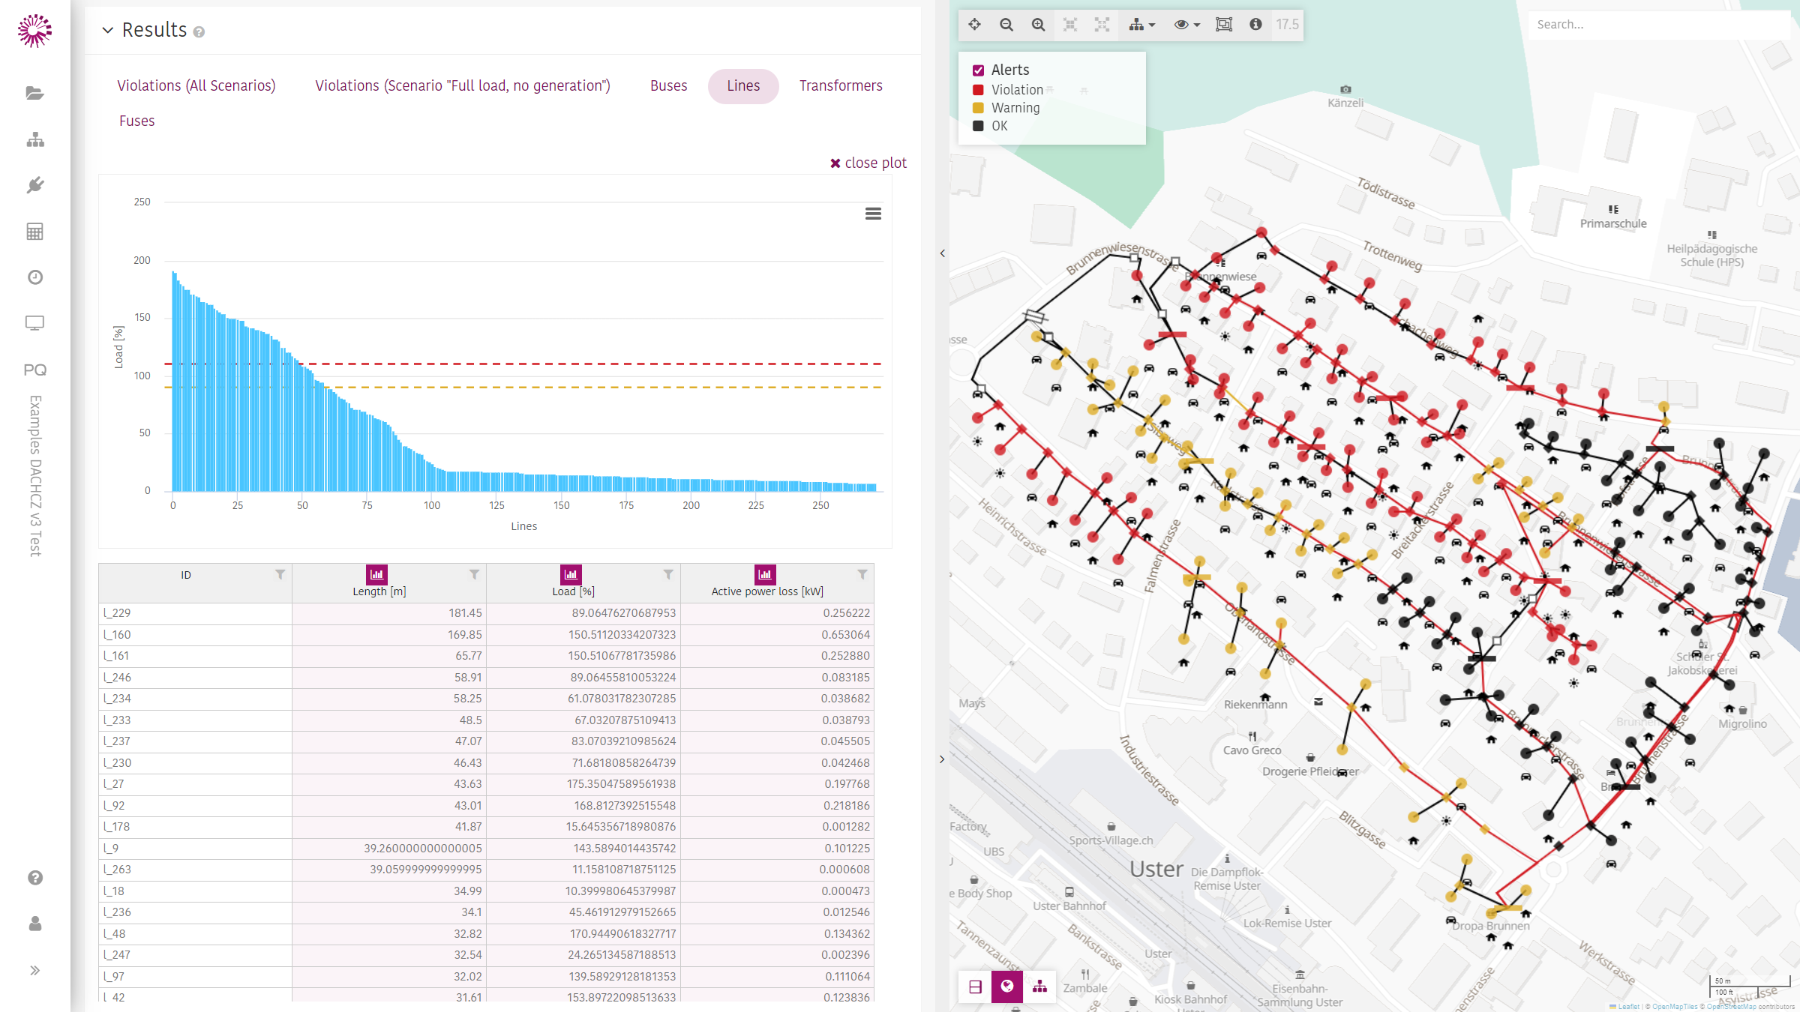
Task: Click the zoom in magnifier in map toolbar
Action: pyautogui.click(x=1038, y=25)
